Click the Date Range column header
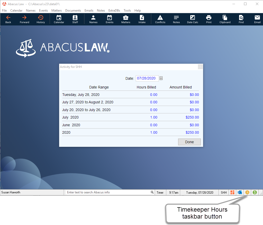Image resolution: width=263 pixels, height=225 pixels. click(99, 87)
